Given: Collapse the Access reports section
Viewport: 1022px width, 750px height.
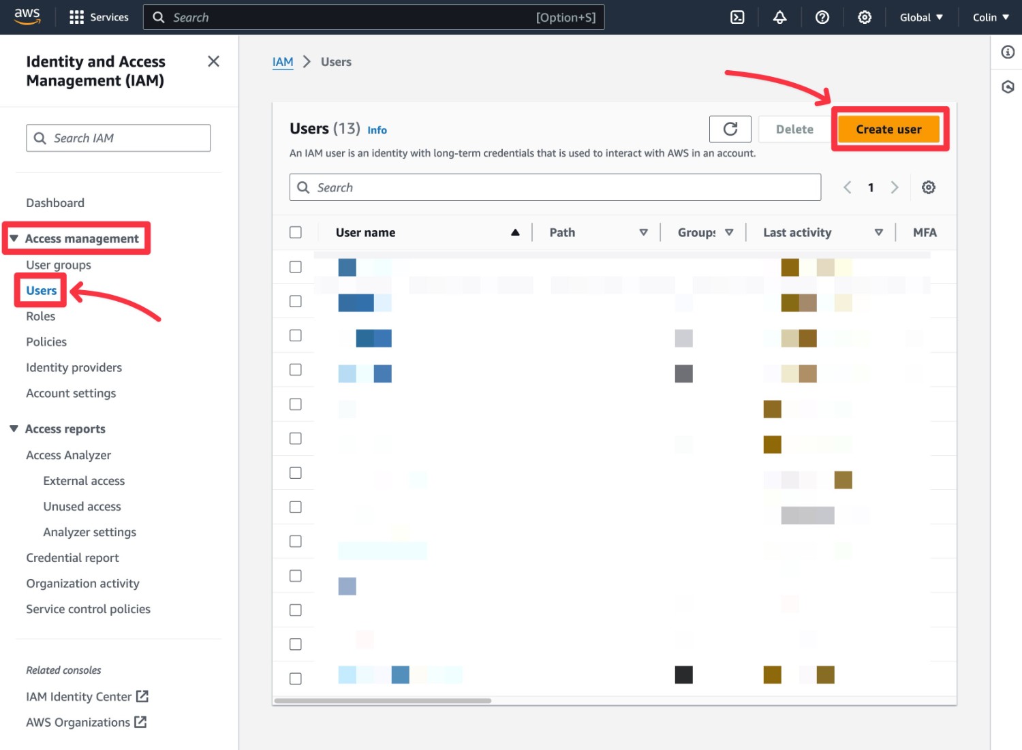Looking at the screenshot, I should pos(14,428).
